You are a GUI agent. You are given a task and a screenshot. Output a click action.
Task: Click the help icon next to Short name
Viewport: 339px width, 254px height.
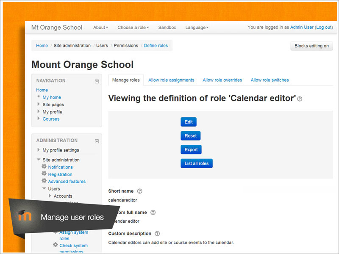[140, 191]
